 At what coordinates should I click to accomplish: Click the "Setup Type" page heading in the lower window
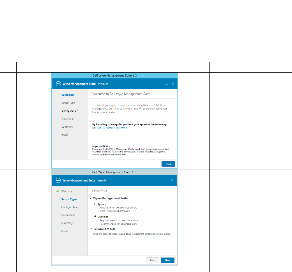pyautogui.click(x=99, y=190)
